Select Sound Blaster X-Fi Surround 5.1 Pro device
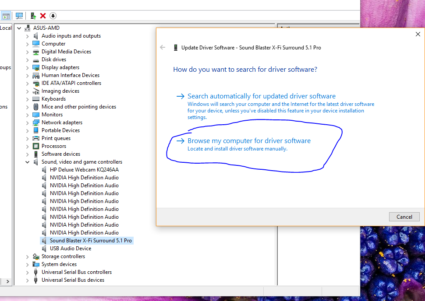Image resolution: width=425 pixels, height=301 pixels. (x=91, y=241)
